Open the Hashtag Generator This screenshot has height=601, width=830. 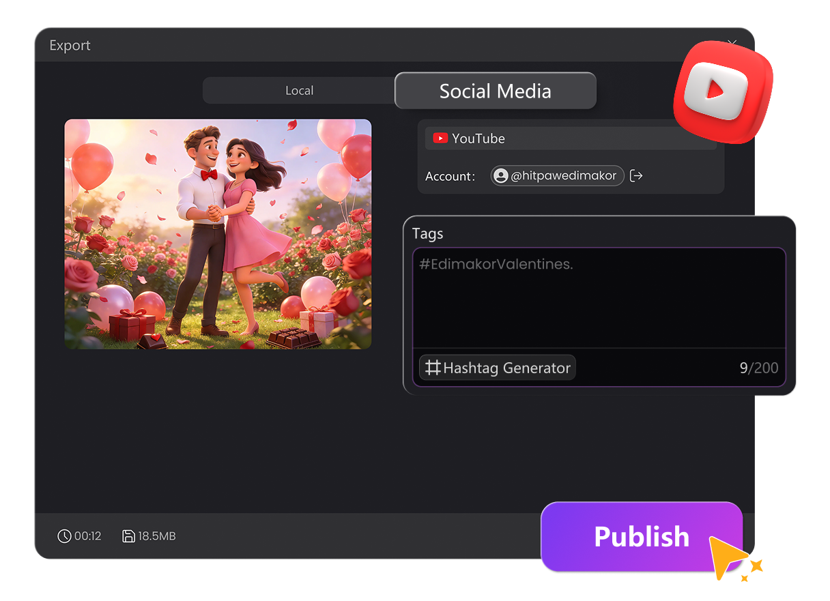(497, 367)
